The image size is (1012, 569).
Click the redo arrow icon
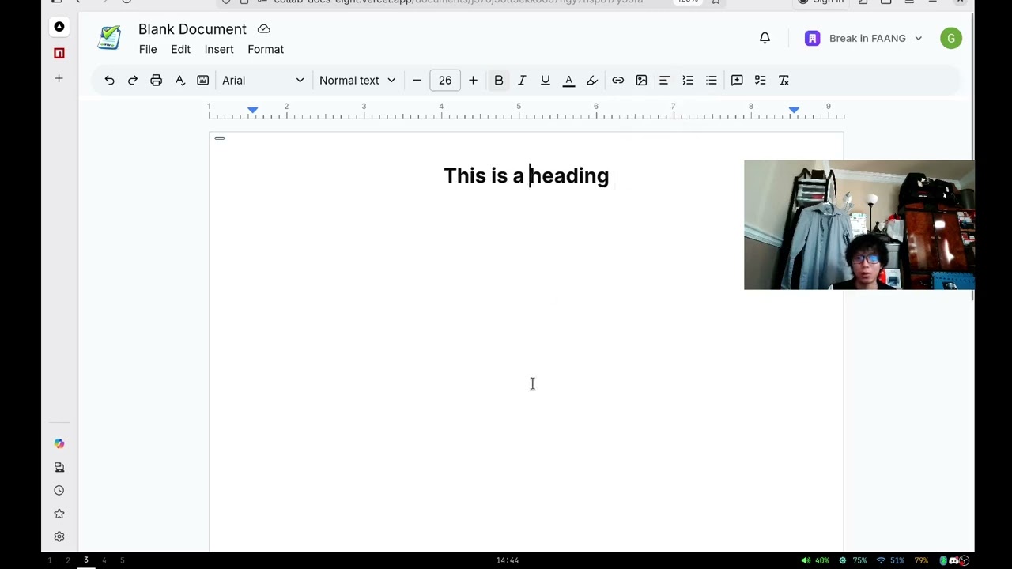[x=133, y=80]
